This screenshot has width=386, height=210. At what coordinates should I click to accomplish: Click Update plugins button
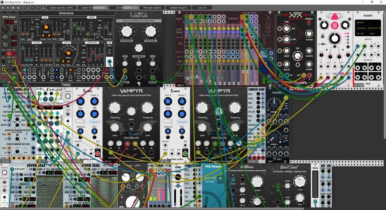coord(178,8)
